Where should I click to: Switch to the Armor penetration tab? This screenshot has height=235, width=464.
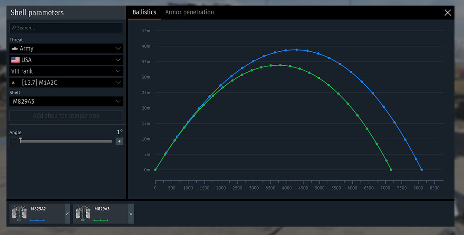(189, 12)
